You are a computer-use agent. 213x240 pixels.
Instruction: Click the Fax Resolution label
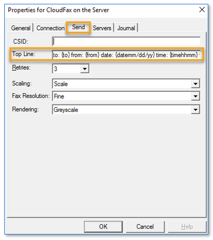pos(31,96)
